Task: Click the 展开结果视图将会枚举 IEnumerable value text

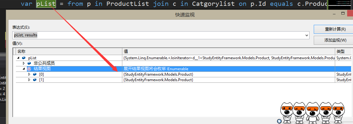Action: click(156, 69)
